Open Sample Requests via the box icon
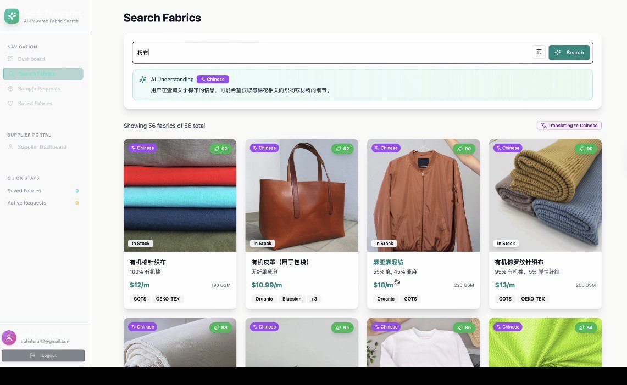Screen dimensions: 627x385 (12, 88)
